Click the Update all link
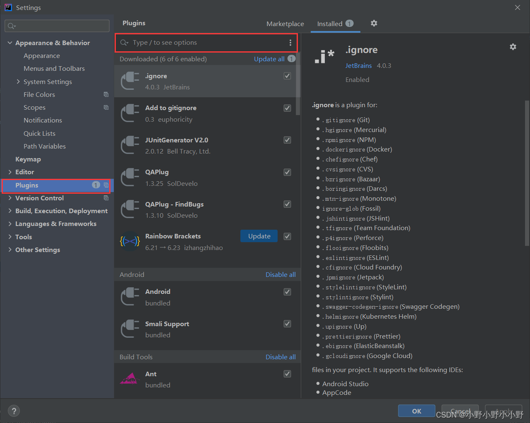 tap(269, 59)
